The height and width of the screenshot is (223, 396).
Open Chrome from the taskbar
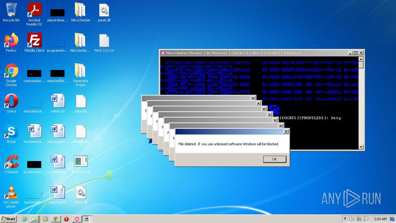point(56,219)
